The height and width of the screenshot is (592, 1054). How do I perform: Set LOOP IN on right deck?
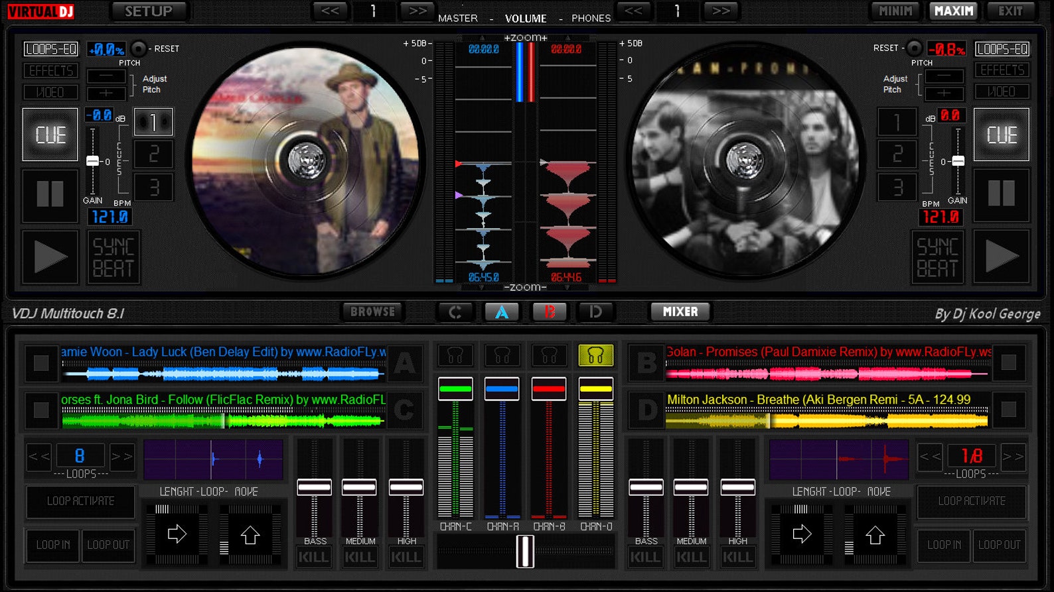pyautogui.click(x=944, y=545)
